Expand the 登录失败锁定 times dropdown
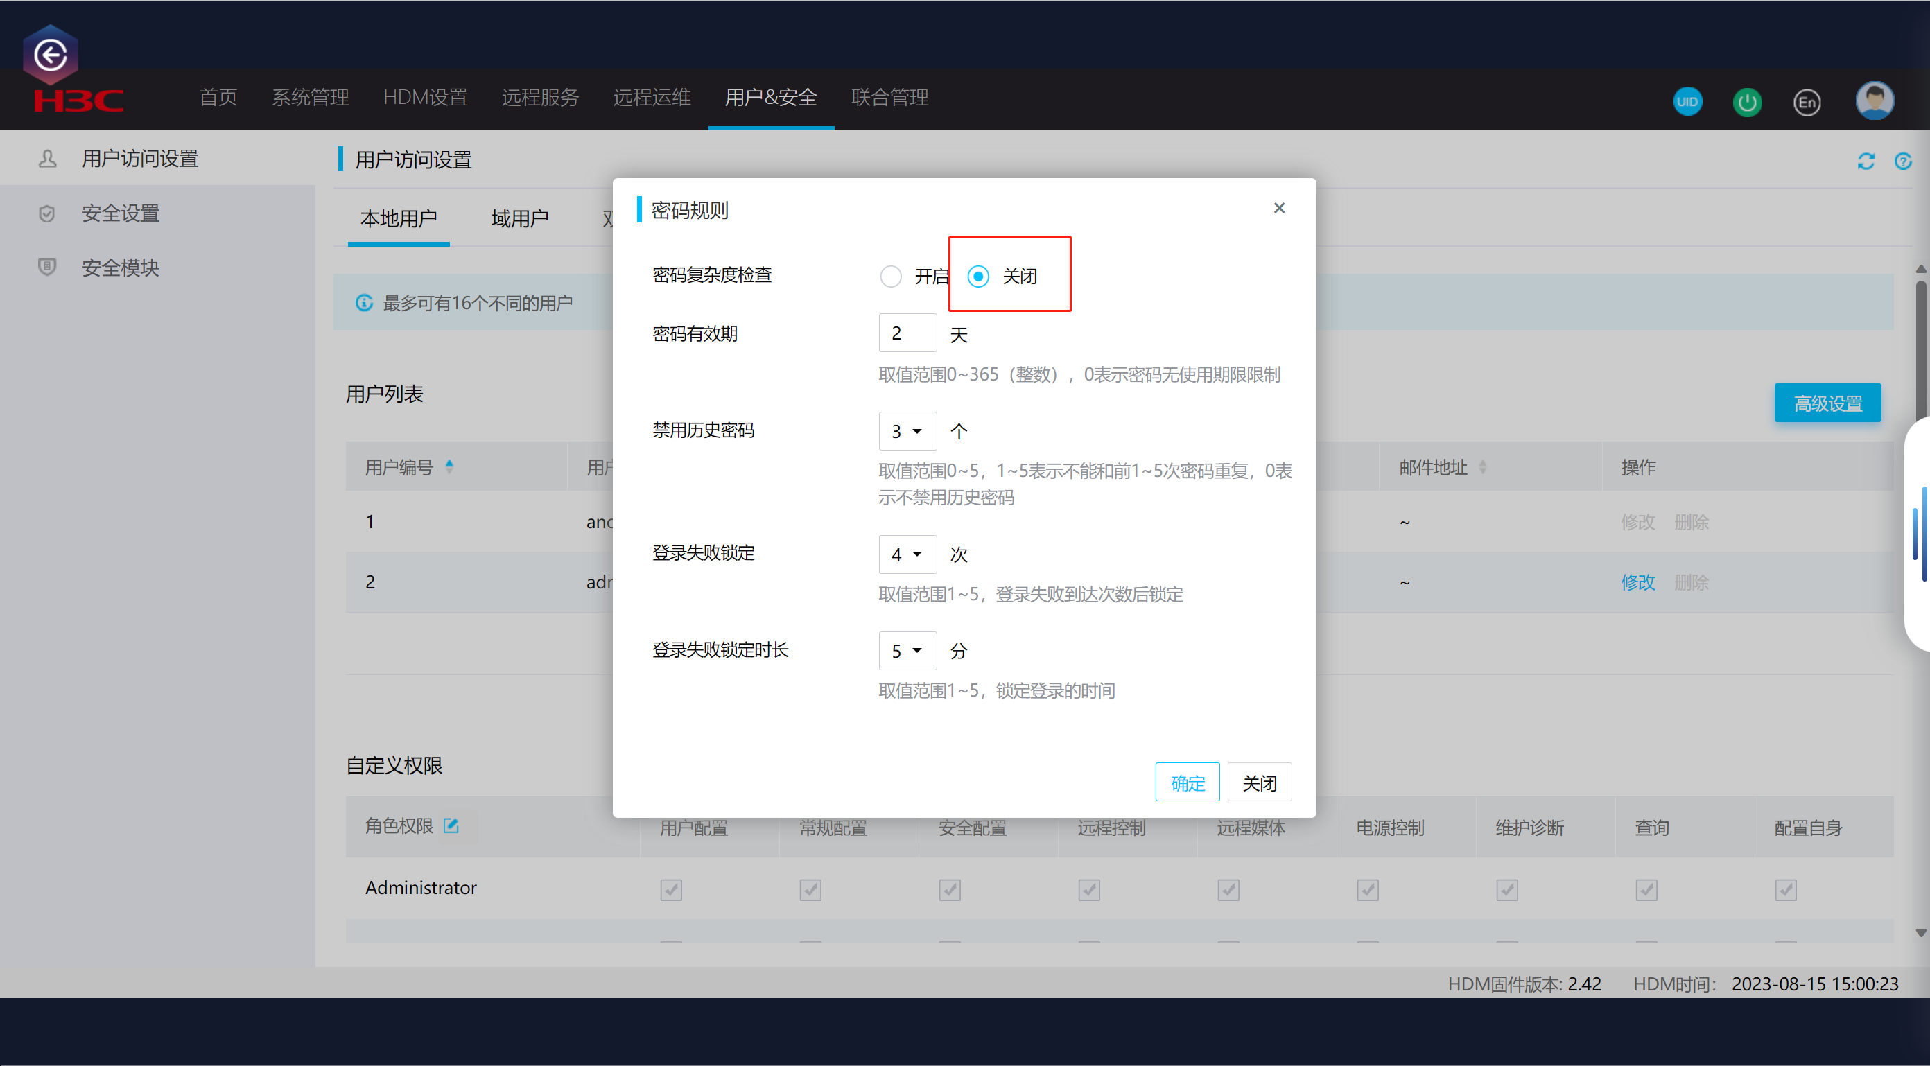 point(907,554)
